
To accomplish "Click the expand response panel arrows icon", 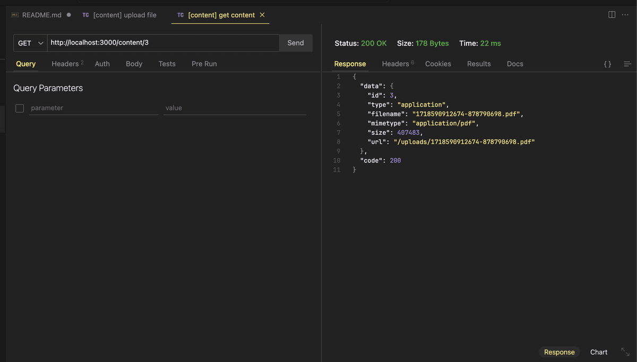I will (x=625, y=352).
